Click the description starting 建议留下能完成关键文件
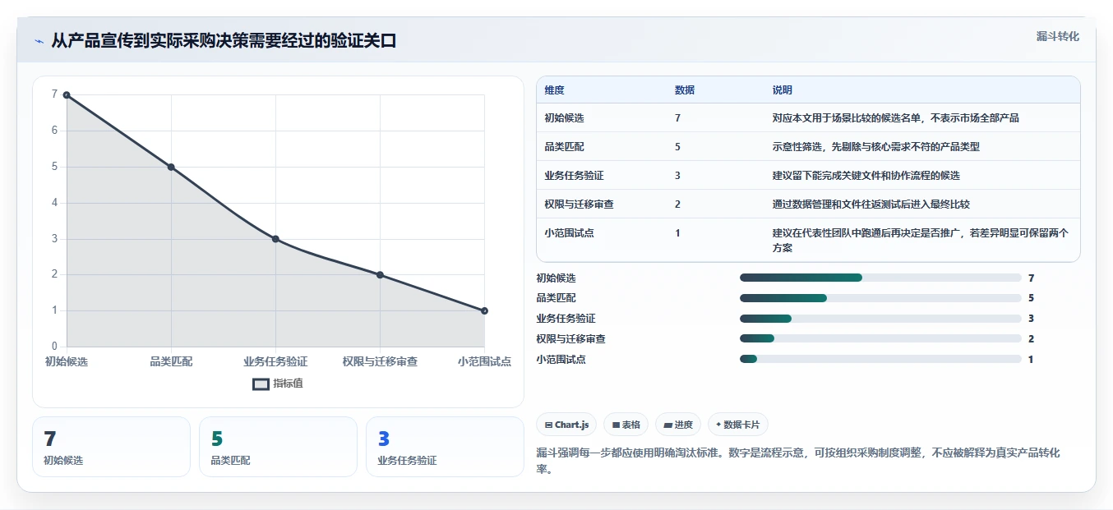This screenshot has height=510, width=1113. click(866, 176)
